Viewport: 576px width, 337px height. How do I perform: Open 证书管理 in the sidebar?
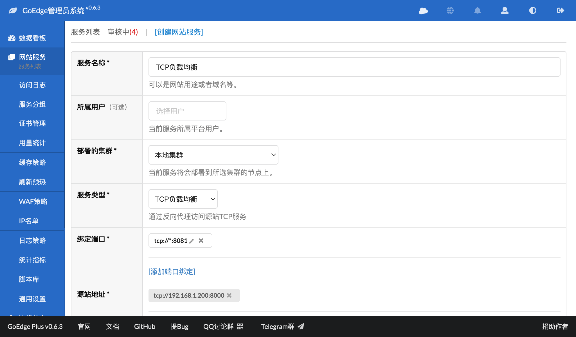(x=32, y=124)
